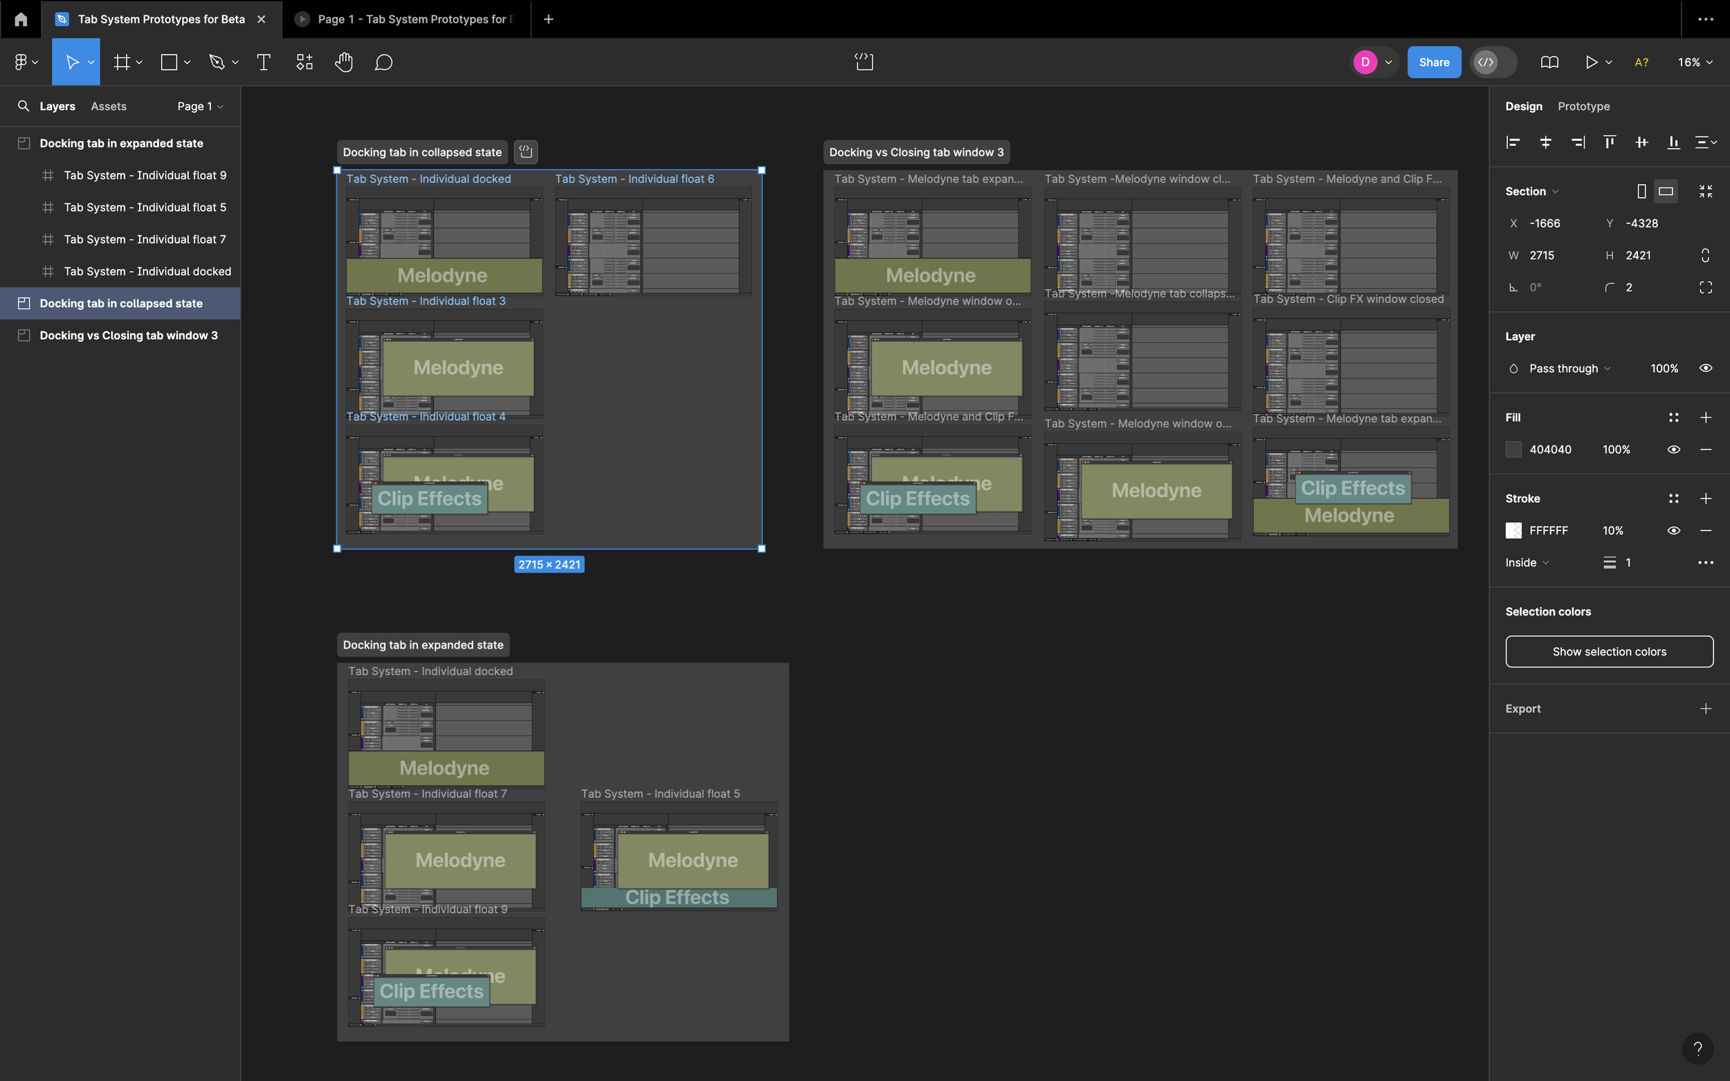Select the Comment tool
The height and width of the screenshot is (1081, 1730).
(x=383, y=62)
